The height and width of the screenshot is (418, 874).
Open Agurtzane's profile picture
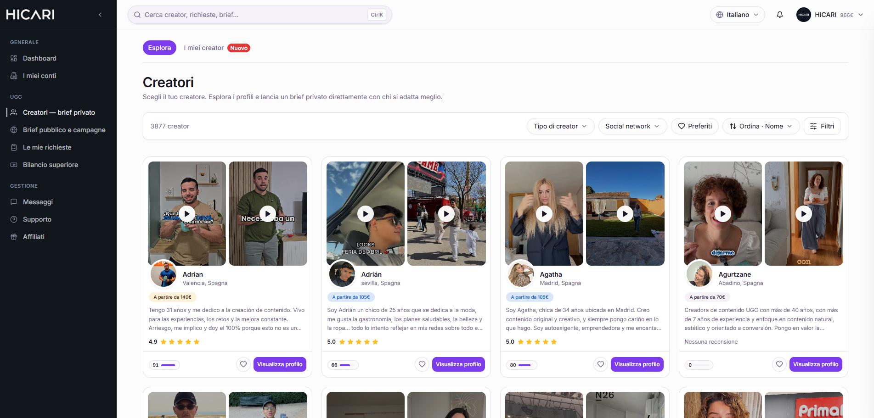[x=699, y=274]
